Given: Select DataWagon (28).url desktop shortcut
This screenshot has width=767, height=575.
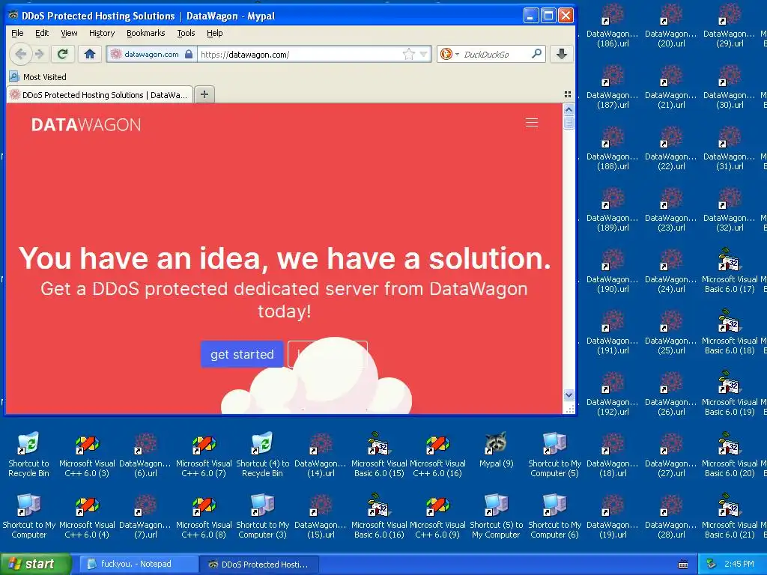Looking at the screenshot, I should click(671, 517).
